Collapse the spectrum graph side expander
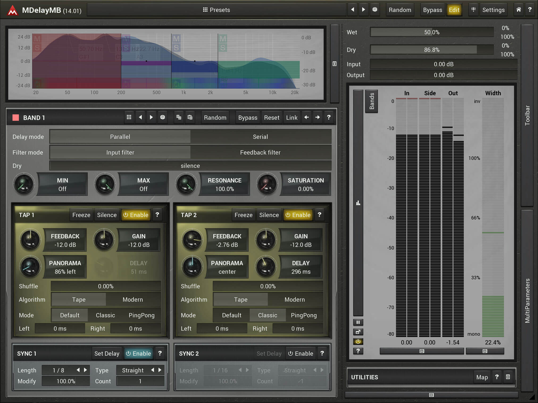The image size is (538, 403). click(335, 64)
